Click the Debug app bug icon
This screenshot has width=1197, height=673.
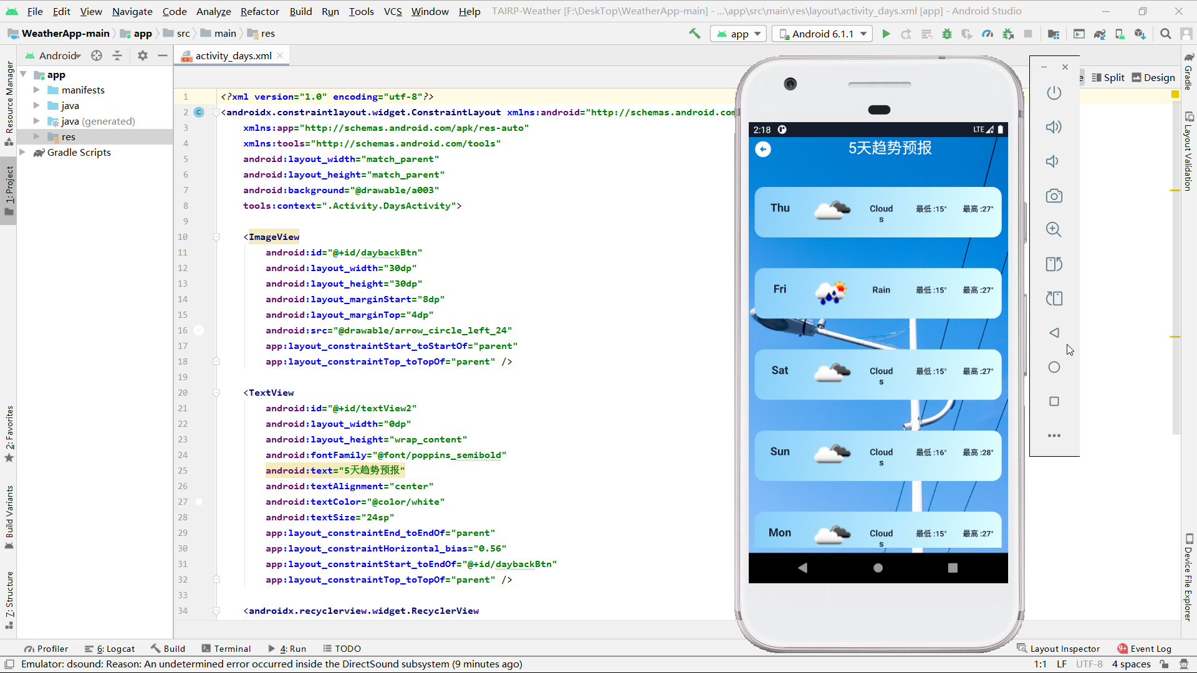pyautogui.click(x=947, y=34)
